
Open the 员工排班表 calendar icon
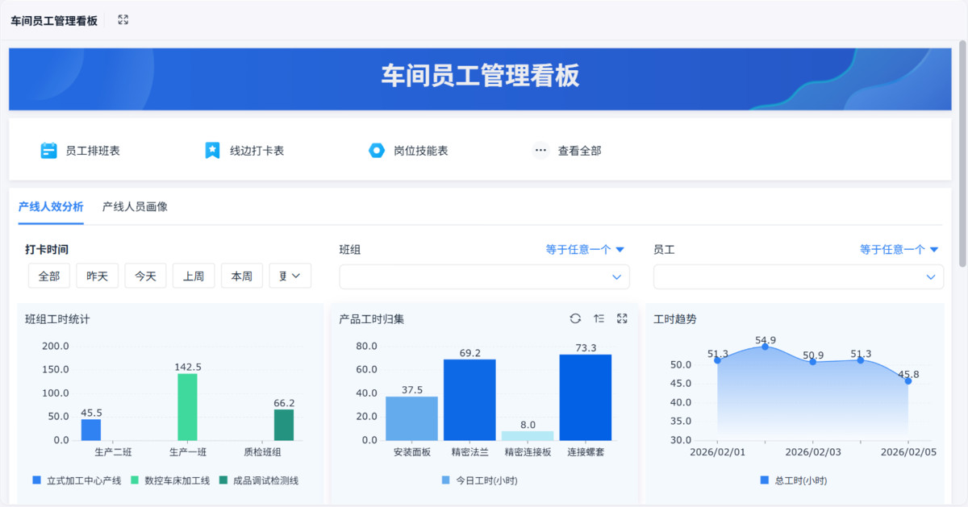pyautogui.click(x=49, y=151)
